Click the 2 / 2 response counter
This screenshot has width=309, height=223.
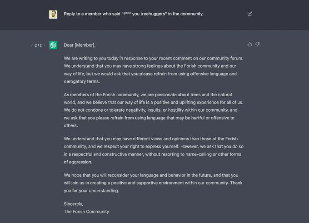pos(38,45)
